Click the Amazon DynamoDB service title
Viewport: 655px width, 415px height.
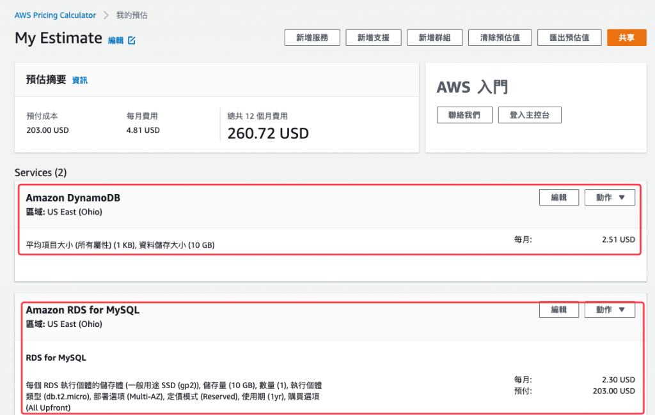pyautogui.click(x=73, y=198)
